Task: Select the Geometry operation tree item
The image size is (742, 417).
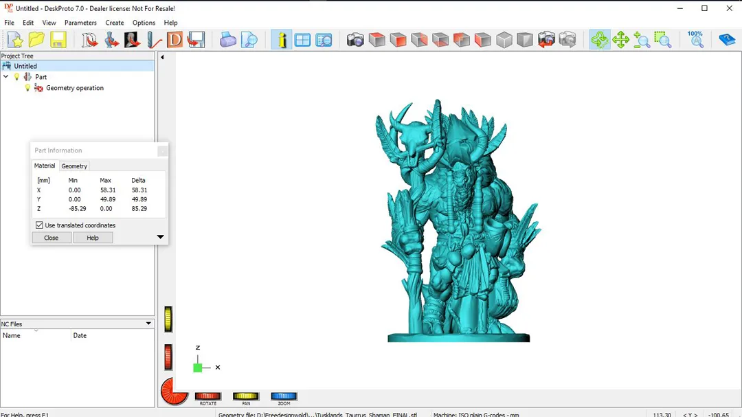Action: pos(75,87)
